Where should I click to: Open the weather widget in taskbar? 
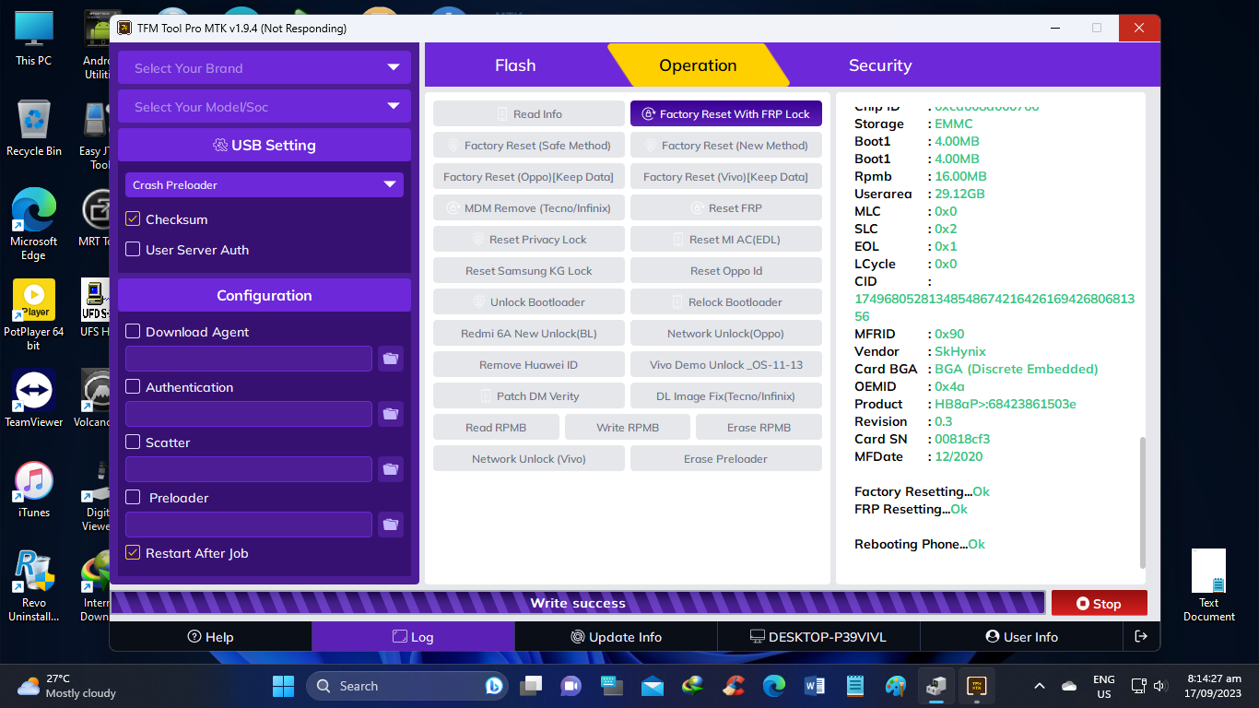tap(67, 686)
